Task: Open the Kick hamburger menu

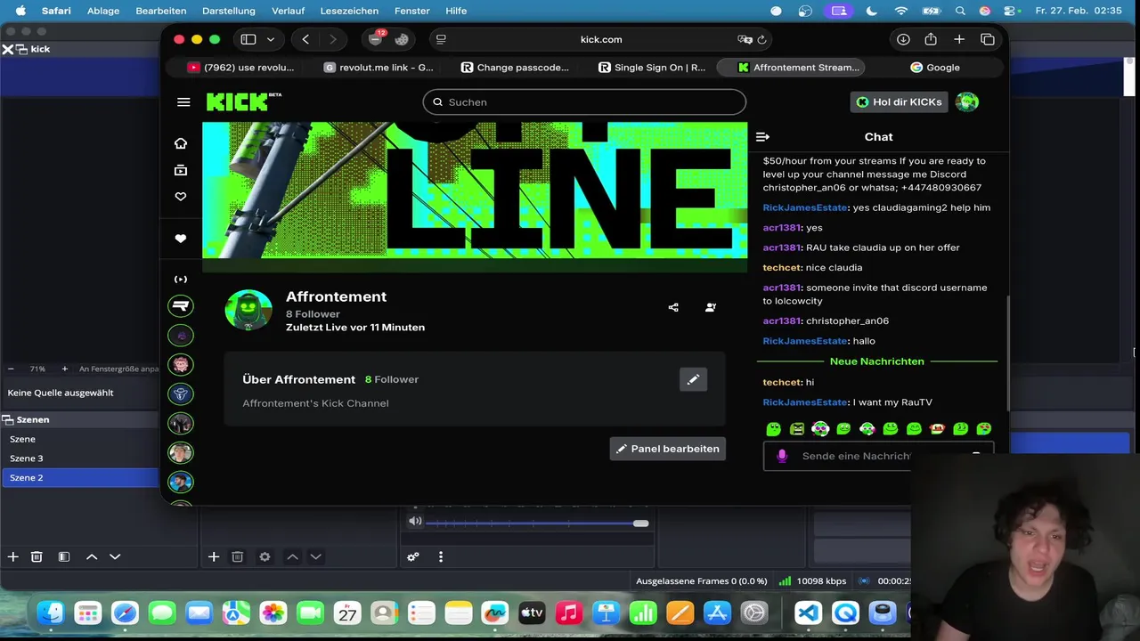Action: click(x=183, y=102)
